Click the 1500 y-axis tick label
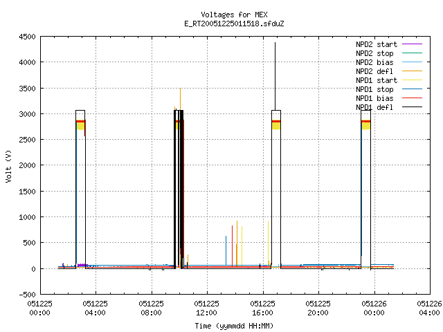 [28, 192]
